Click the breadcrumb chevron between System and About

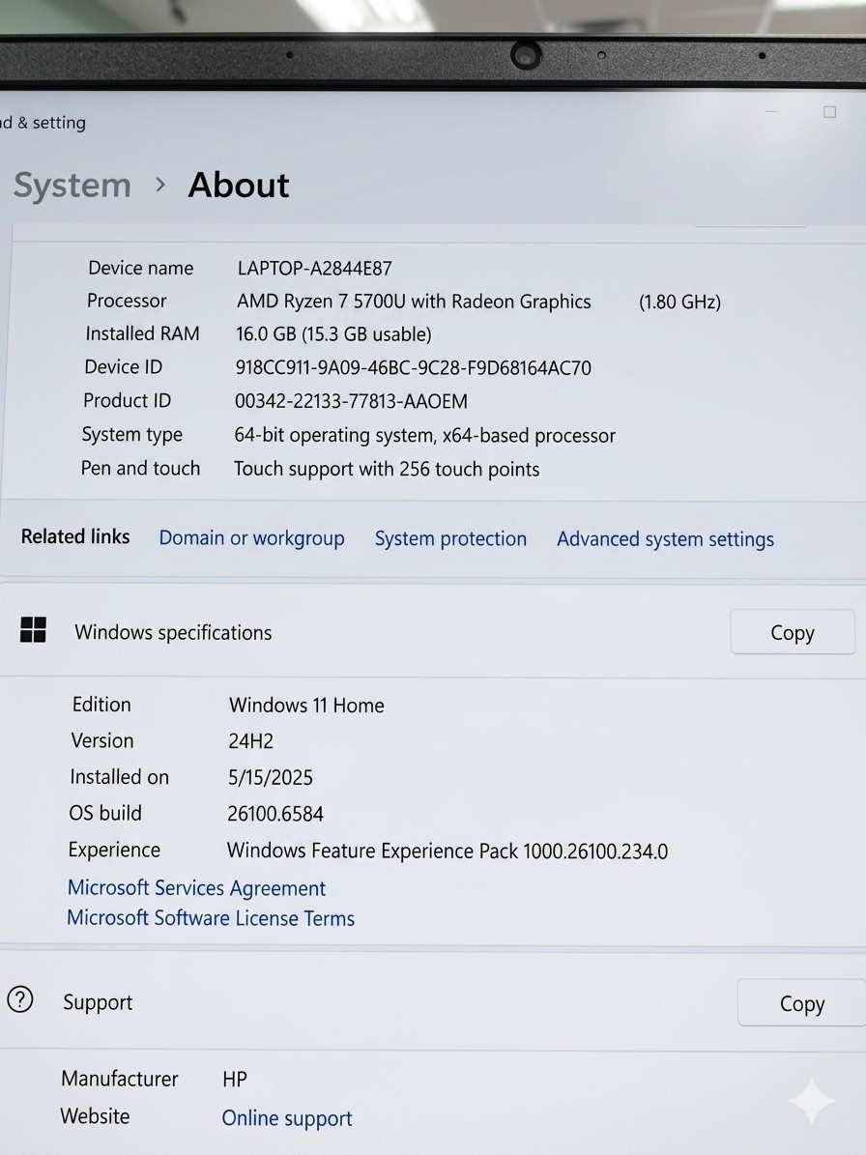159,185
